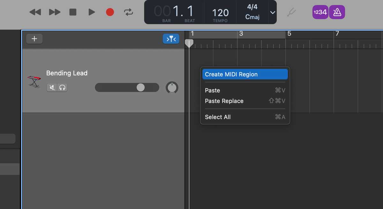Start recording with the red Record button
Screen dimensions: 383x209
(x=110, y=12)
